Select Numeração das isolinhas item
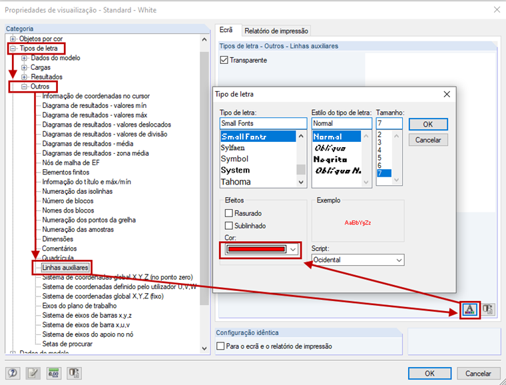Screen dimensions: 506x385 77,191
